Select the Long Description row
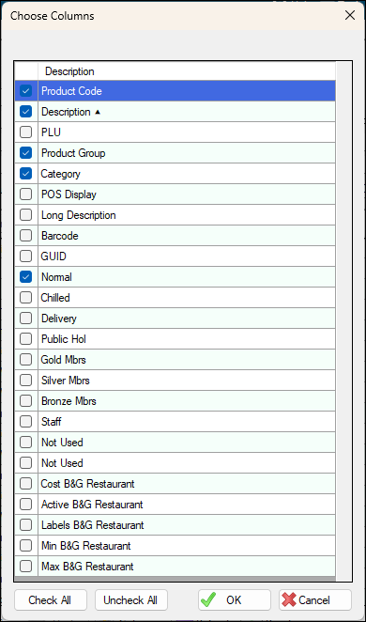This screenshot has width=366, height=622. point(175,215)
